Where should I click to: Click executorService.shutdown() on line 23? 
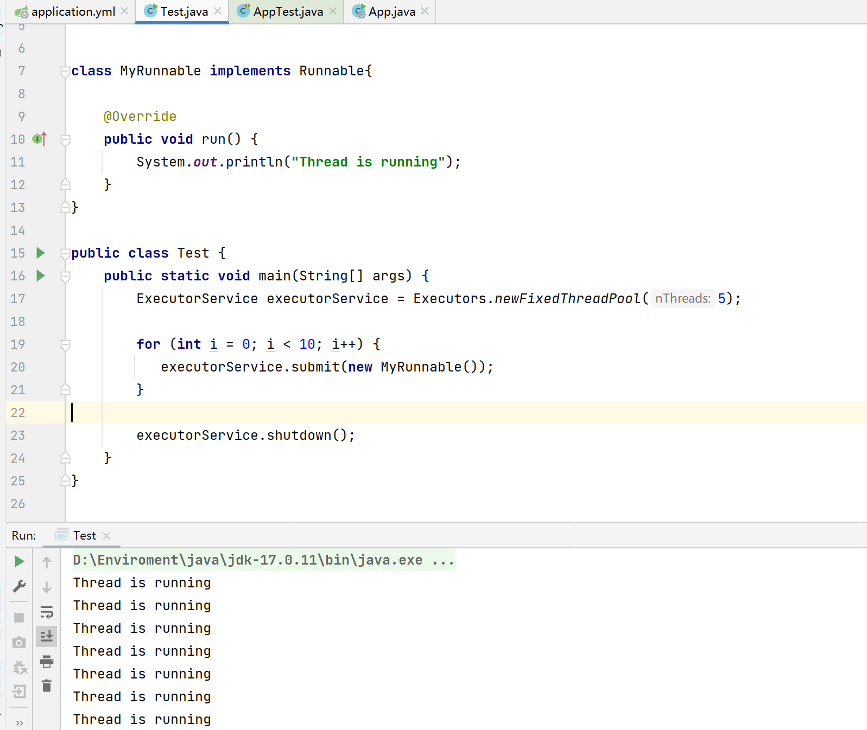[245, 436]
